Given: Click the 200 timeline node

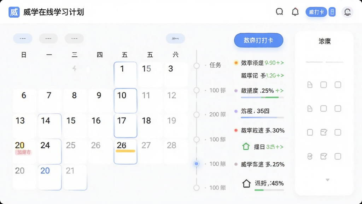Looking at the screenshot, I should pyautogui.click(x=197, y=114).
